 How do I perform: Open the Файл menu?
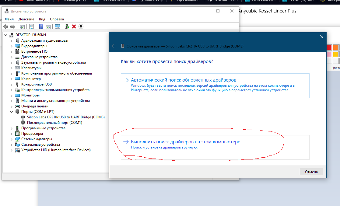pyautogui.click(x=9, y=19)
